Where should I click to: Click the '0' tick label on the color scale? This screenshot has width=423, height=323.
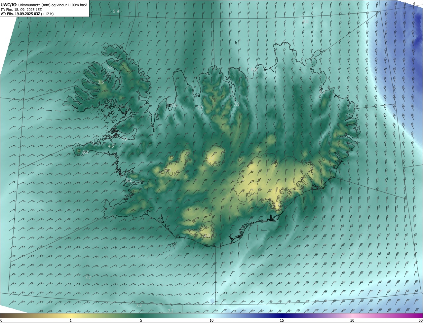1,320
